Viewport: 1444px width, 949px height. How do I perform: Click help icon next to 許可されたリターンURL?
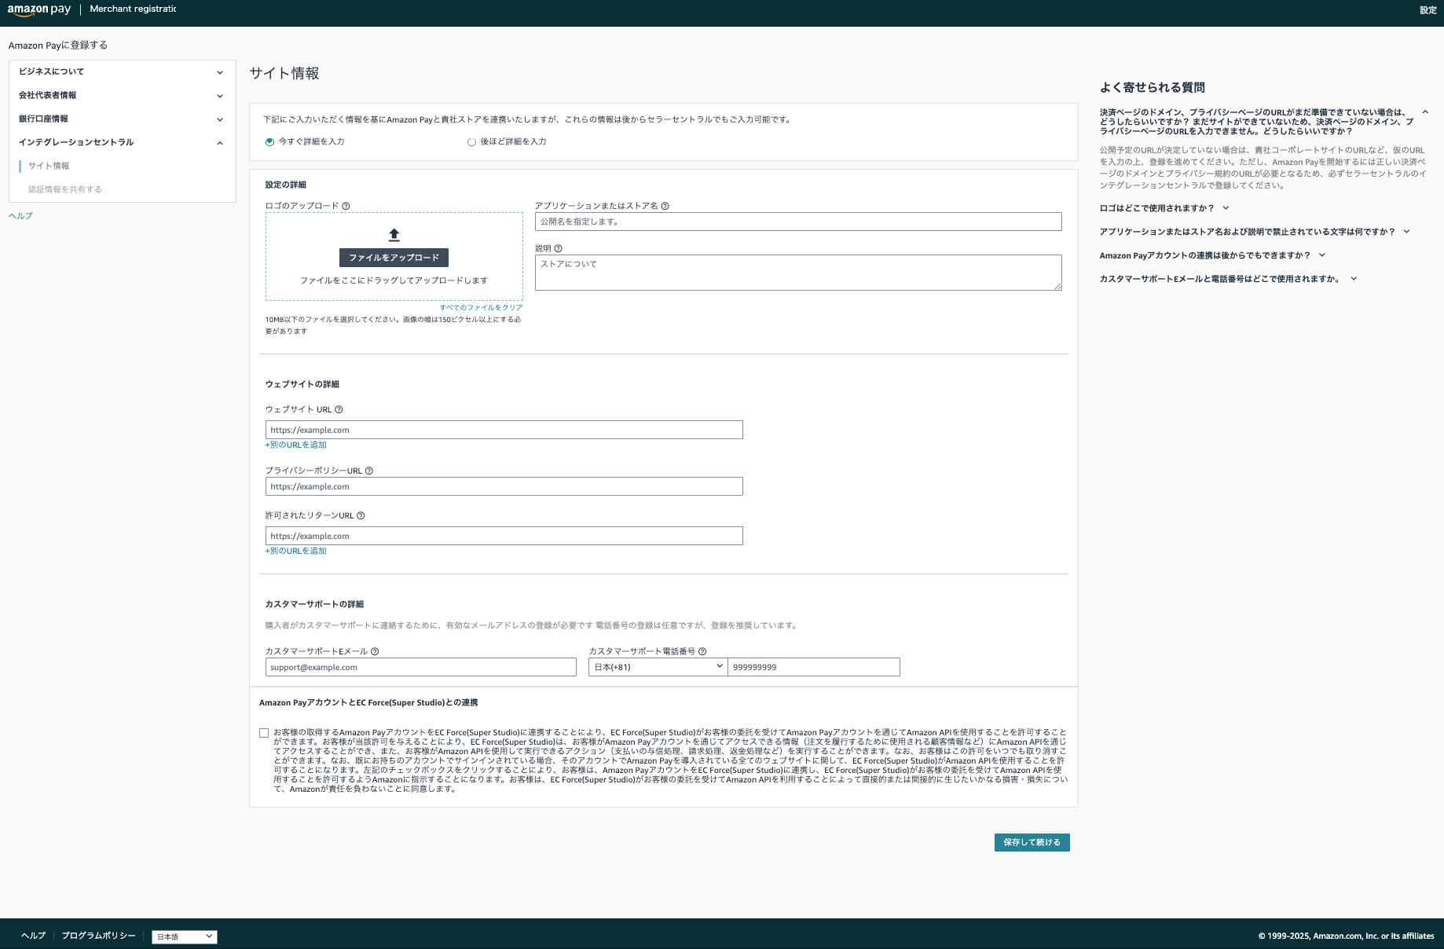361,515
